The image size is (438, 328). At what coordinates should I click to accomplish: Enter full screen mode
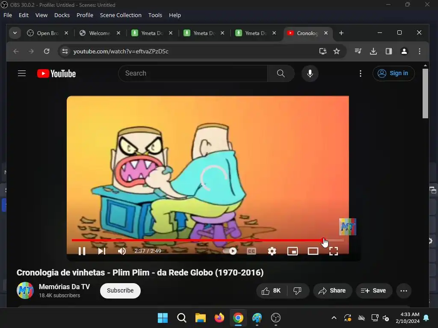click(334, 251)
